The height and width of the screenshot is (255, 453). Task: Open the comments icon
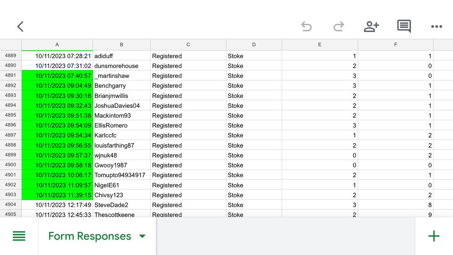[x=404, y=26]
